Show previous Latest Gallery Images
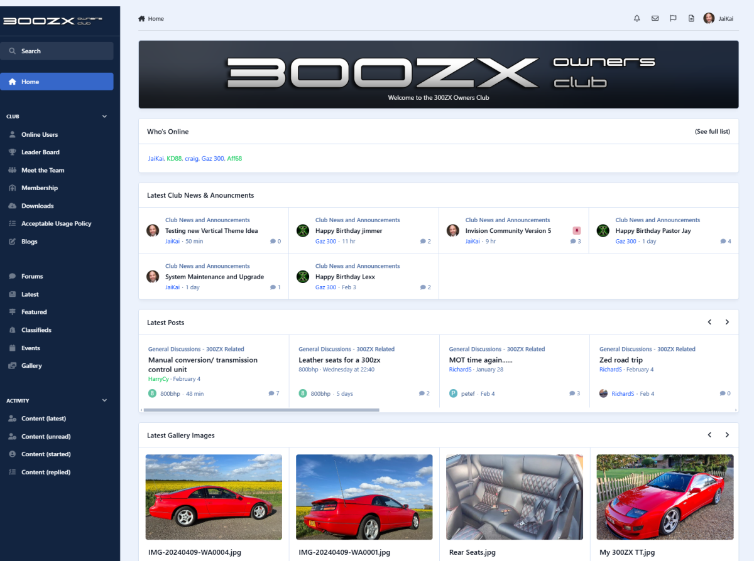754x561 pixels. 709,435
